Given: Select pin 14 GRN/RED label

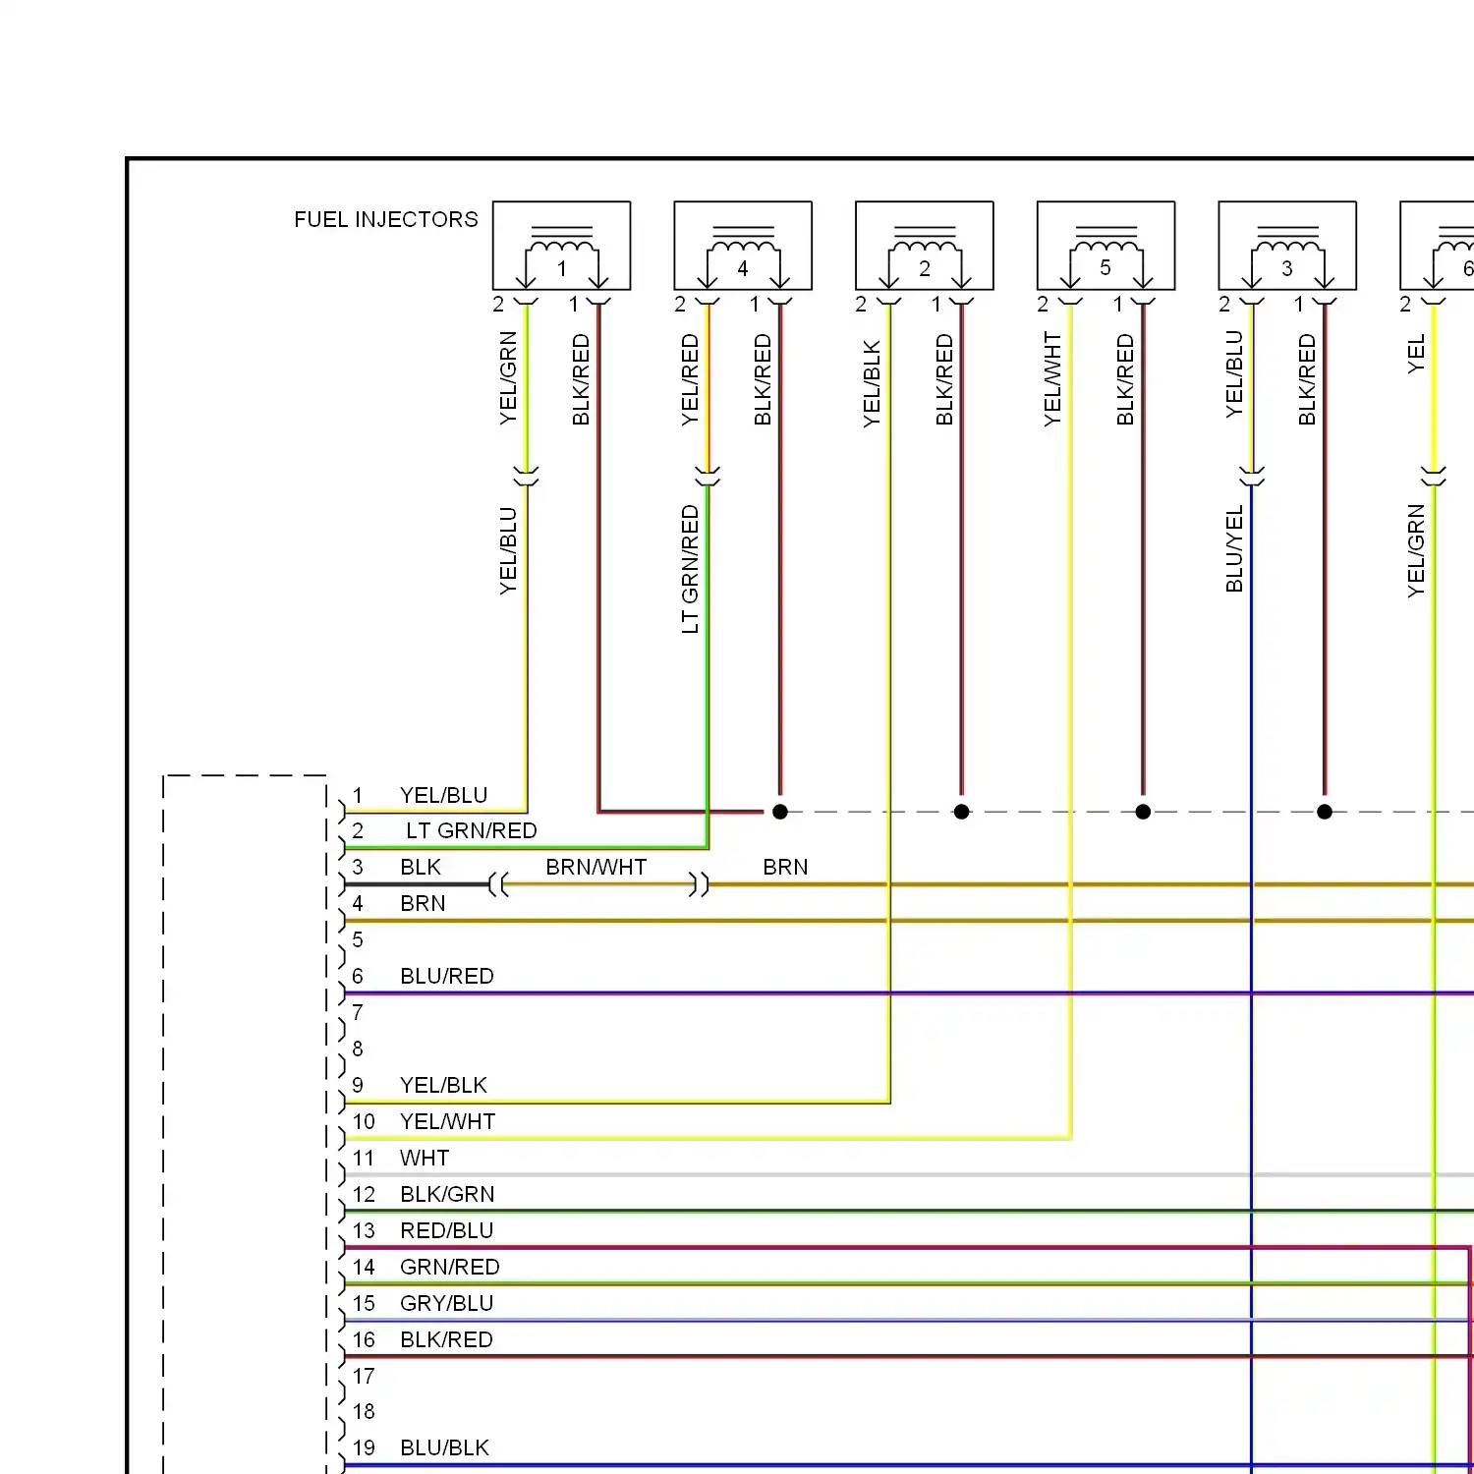Looking at the screenshot, I should 450,1268.
